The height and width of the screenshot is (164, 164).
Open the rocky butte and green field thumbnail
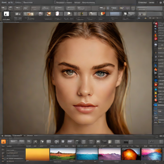63,154
